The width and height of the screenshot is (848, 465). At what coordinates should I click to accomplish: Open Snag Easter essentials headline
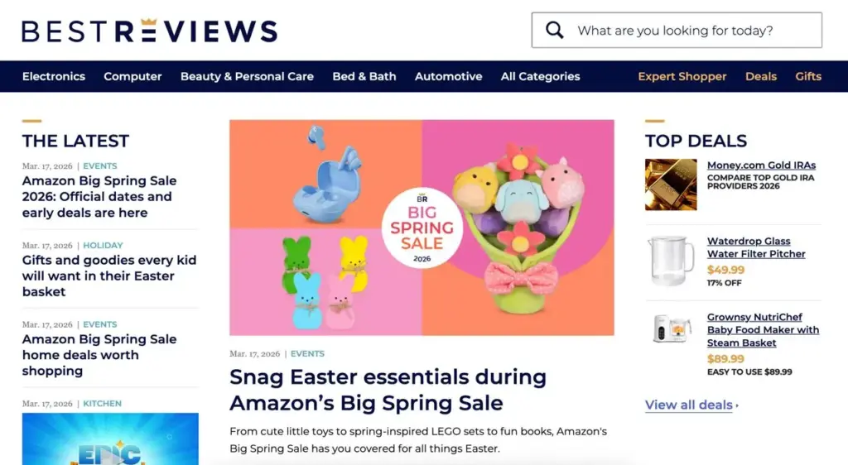click(388, 390)
